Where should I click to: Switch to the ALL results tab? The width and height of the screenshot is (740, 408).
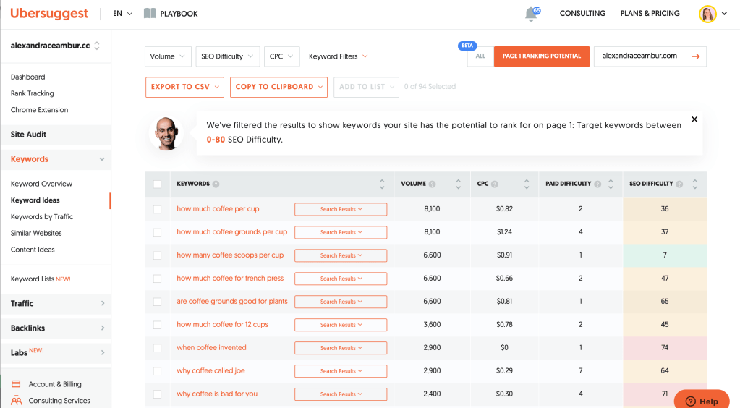[x=480, y=56]
